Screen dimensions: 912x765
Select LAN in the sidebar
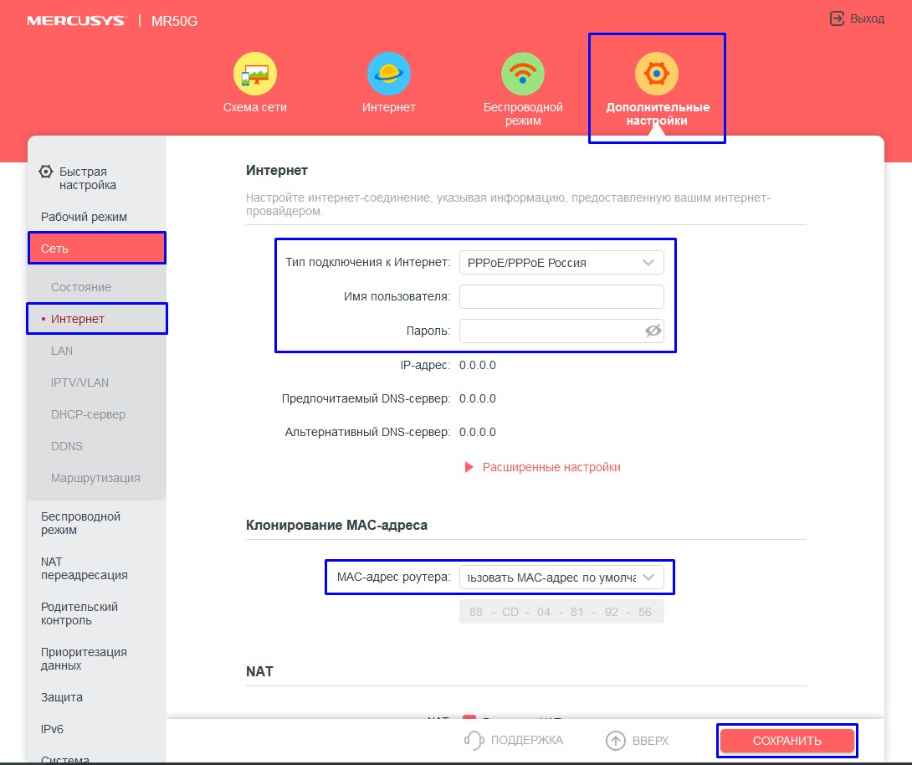pyautogui.click(x=62, y=351)
